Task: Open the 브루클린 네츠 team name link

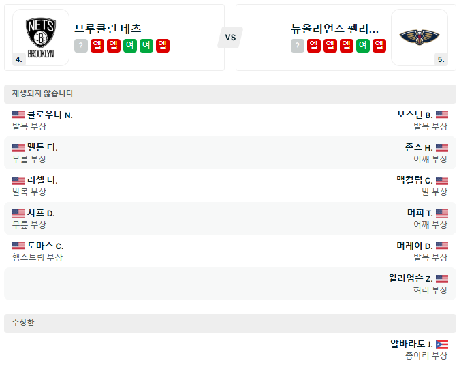Action: pos(108,29)
